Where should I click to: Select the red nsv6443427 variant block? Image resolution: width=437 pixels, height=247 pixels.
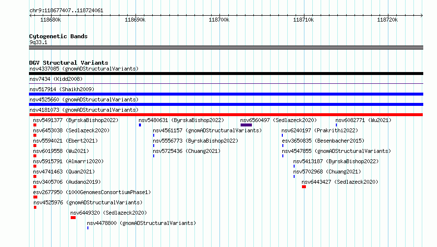point(304,187)
